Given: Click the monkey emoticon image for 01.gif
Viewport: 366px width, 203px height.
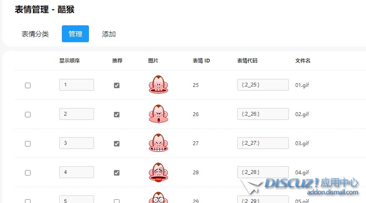Looking at the screenshot, I should (158, 84).
